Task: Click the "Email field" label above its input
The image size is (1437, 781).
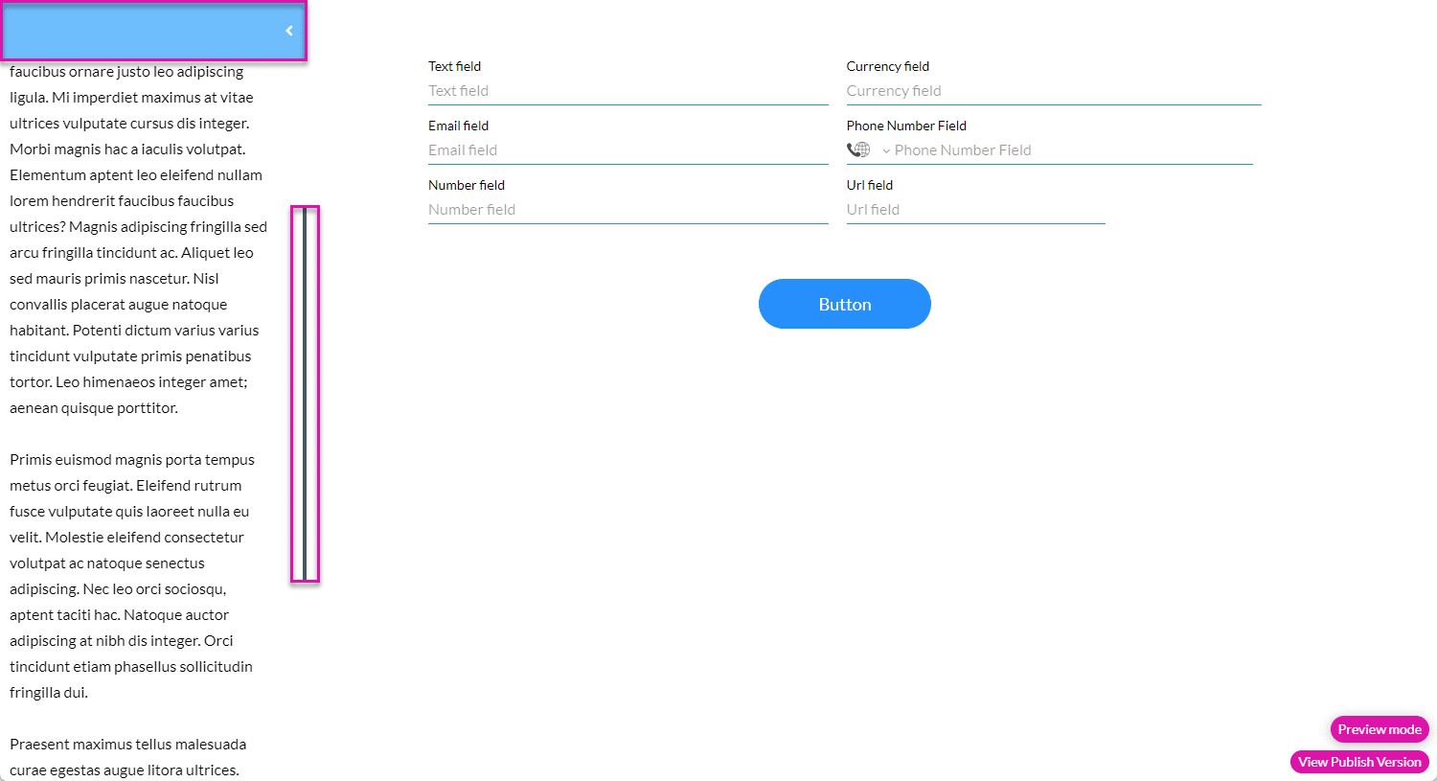Action: pos(458,126)
